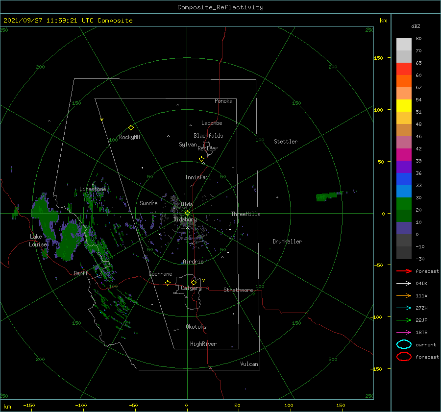
Task: Select the orange 111V arrow symbol
Action: click(x=404, y=295)
